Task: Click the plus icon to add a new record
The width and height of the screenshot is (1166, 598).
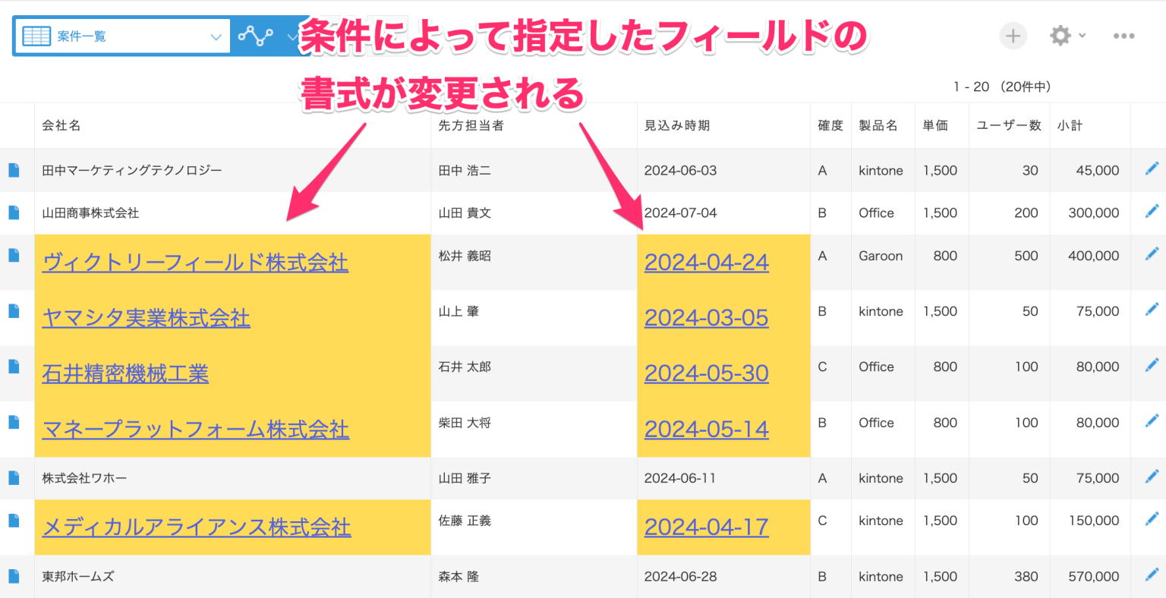Action: [1013, 35]
